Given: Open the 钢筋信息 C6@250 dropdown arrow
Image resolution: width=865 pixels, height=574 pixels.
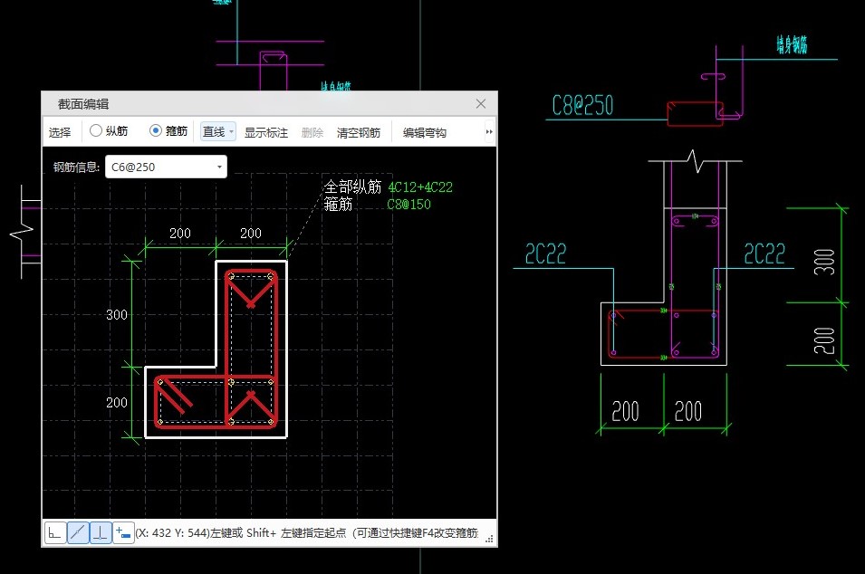Looking at the screenshot, I should (219, 167).
